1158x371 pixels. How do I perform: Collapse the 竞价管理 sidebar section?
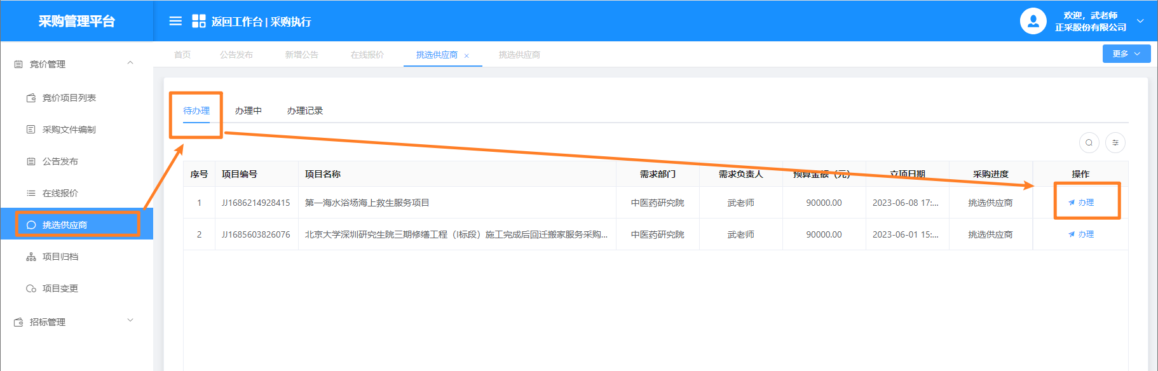pos(130,64)
